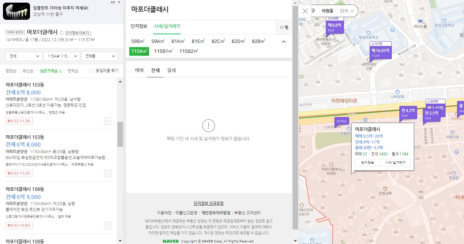464x244 pixels.
Task: Switch to the 전세 price tab
Action: pyautogui.click(x=155, y=70)
